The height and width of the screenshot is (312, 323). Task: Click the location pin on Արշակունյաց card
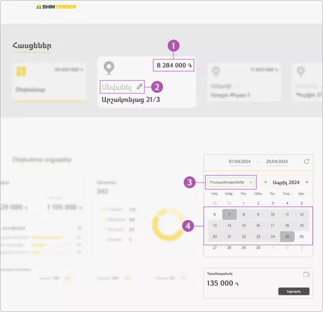pos(108,68)
